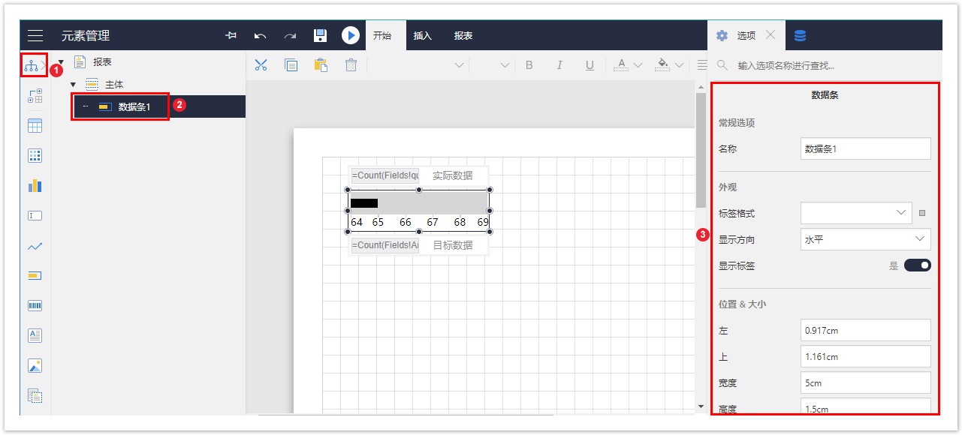Screen dimensions: 962x435
Task: Switch to the 插入 tab
Action: (x=423, y=35)
